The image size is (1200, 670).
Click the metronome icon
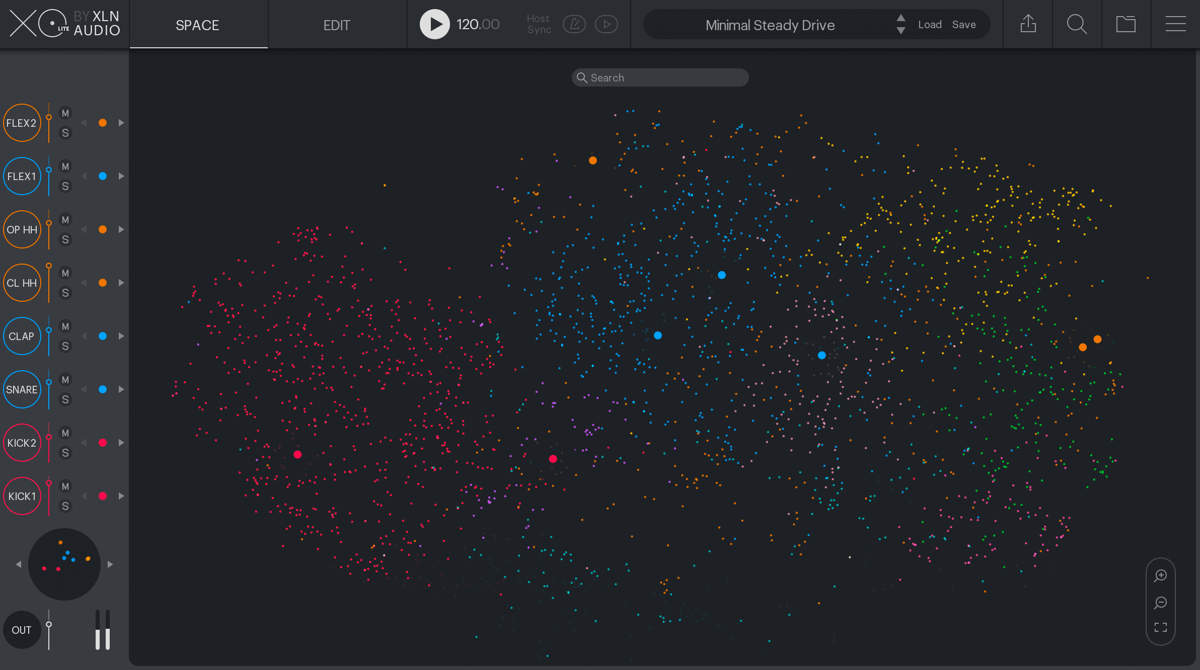(x=574, y=24)
